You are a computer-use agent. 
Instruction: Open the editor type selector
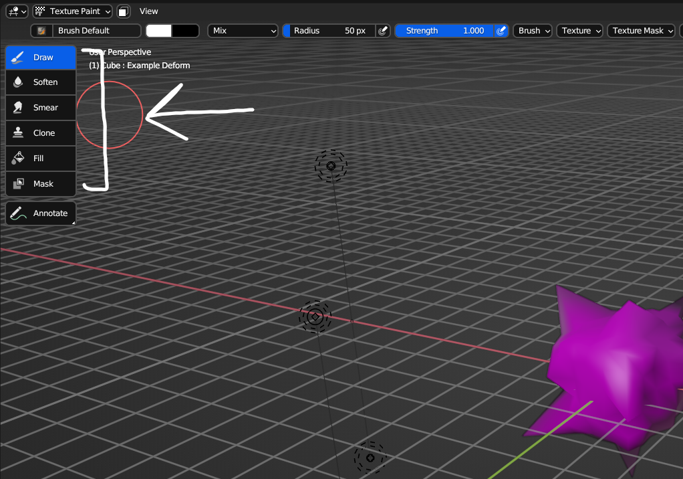[17, 11]
